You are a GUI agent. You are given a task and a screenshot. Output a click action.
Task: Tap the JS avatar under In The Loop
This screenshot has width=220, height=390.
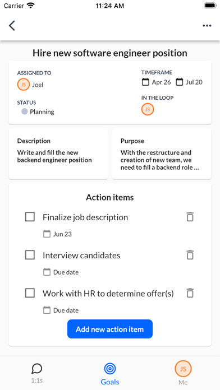[x=148, y=109]
